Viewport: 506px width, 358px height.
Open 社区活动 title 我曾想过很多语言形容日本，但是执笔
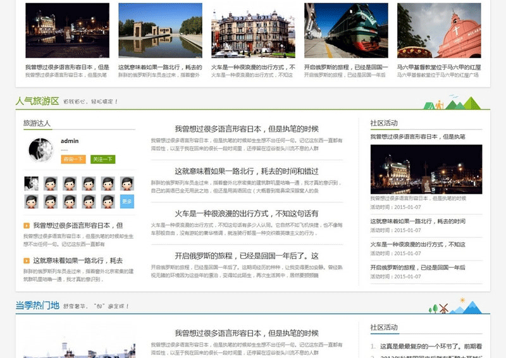coord(418,137)
